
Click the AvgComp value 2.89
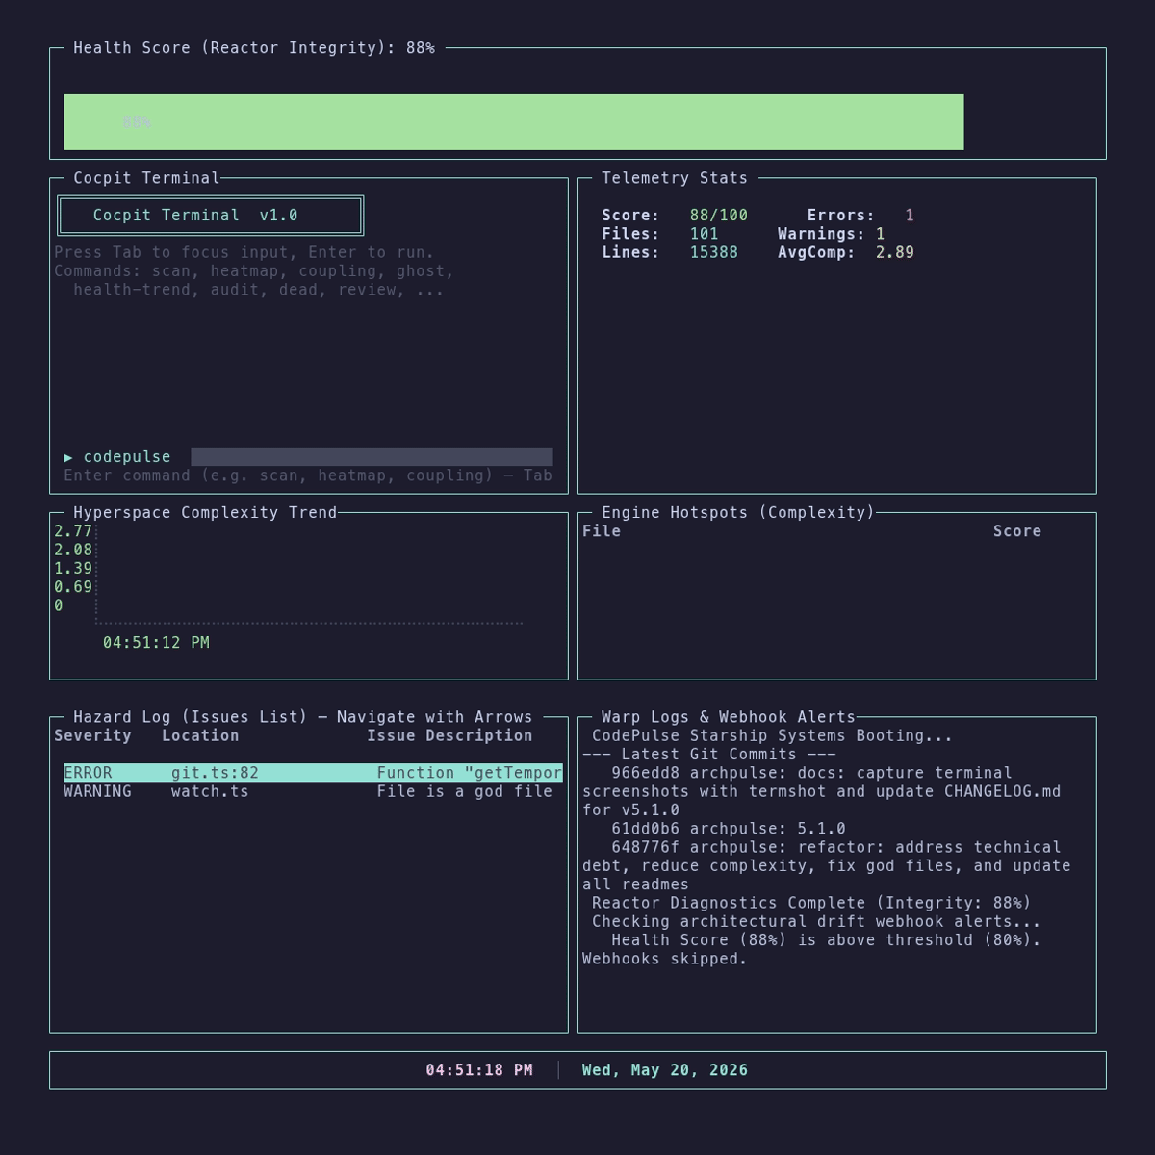pyautogui.click(x=895, y=252)
